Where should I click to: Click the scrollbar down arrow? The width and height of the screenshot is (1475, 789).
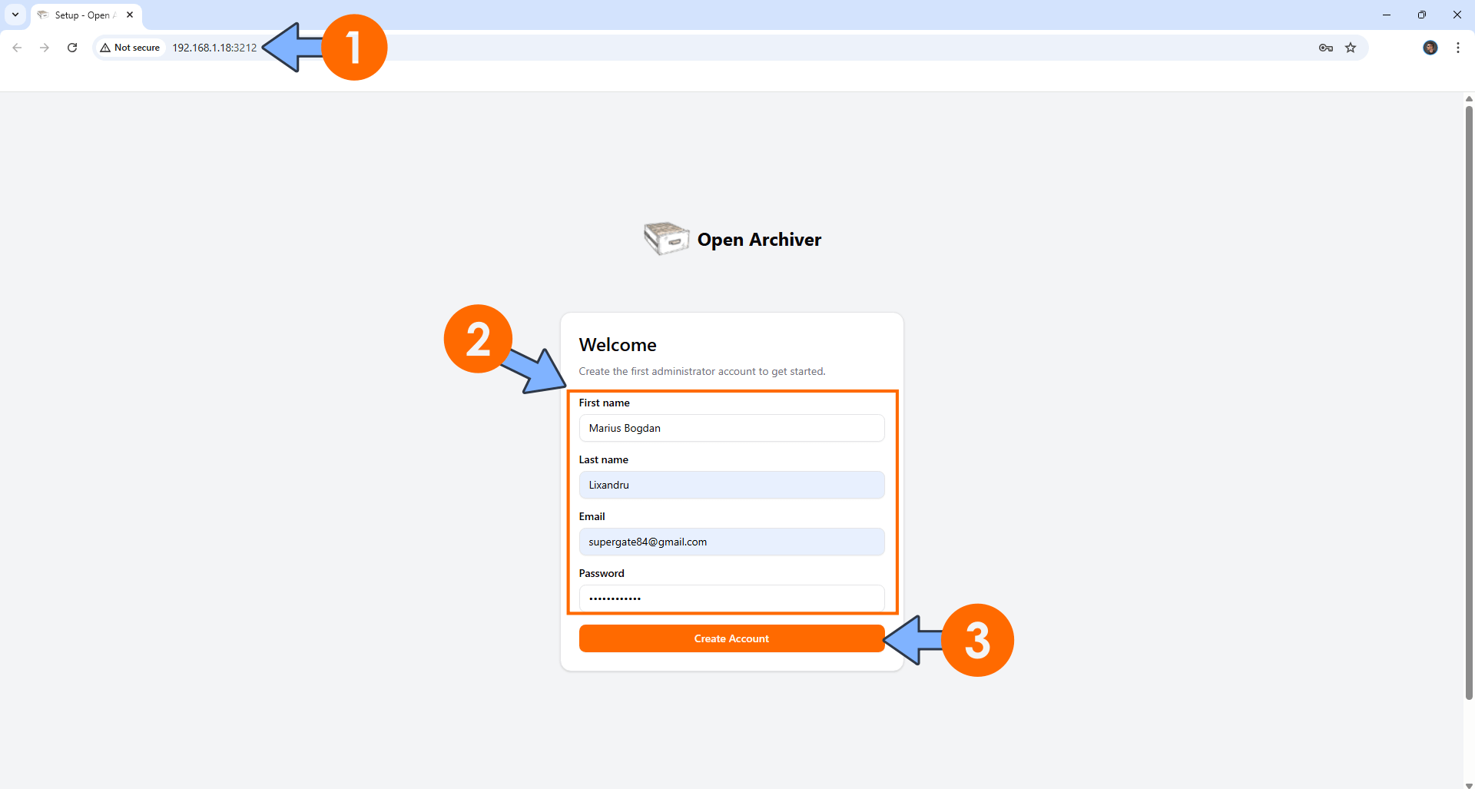(1469, 784)
